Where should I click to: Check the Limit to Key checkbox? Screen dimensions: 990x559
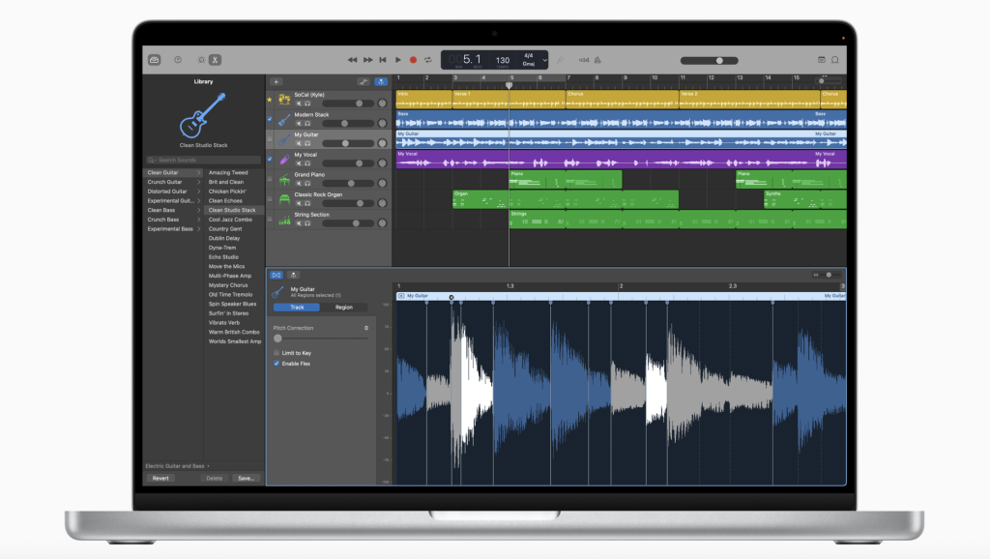pos(277,352)
